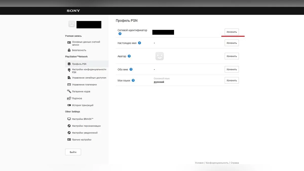This screenshot has height=171, width=304.
Task: Click the PlayStation™Network section heading
Action: pyautogui.click(x=76, y=56)
